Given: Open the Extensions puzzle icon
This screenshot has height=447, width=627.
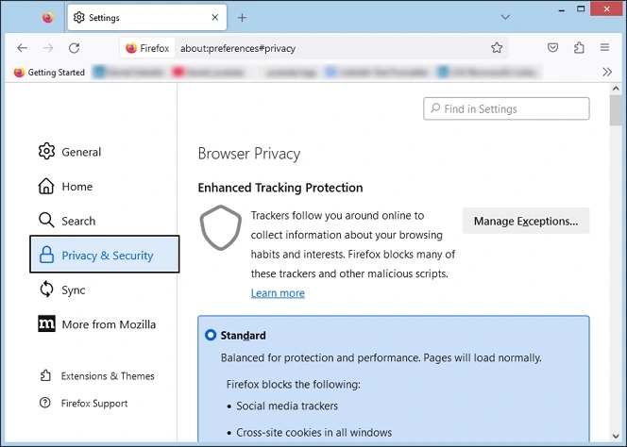Looking at the screenshot, I should pyautogui.click(x=579, y=48).
